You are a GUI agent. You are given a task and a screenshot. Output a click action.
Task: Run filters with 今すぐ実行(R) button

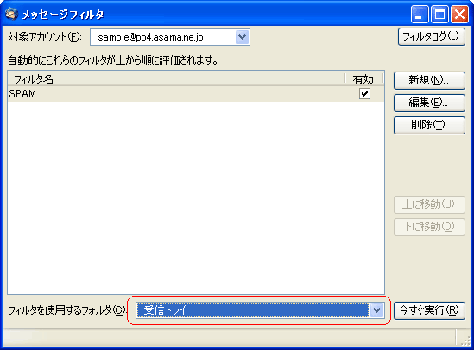(429, 310)
